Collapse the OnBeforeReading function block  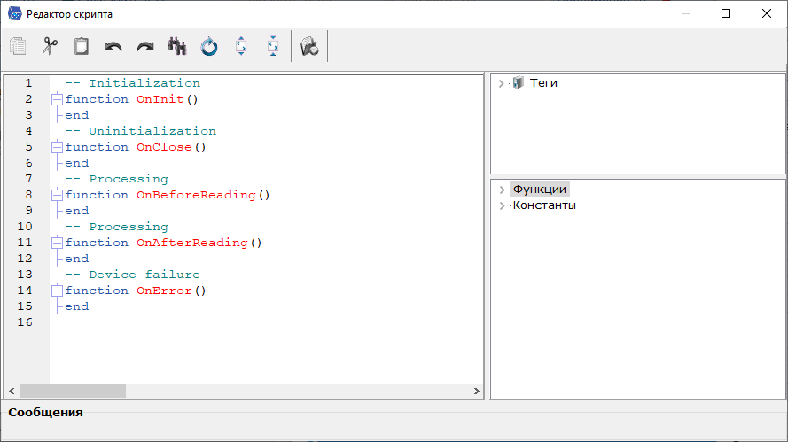(58, 195)
